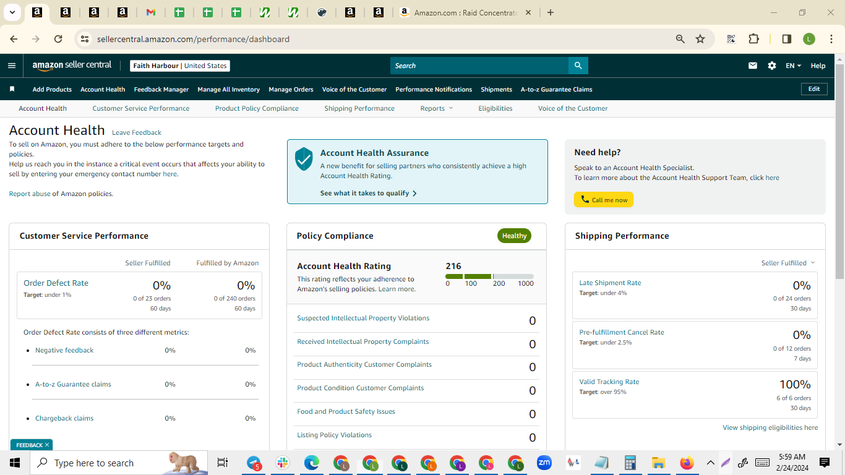Open the Chrome profile avatar L
845x475 pixels.
pos(809,39)
